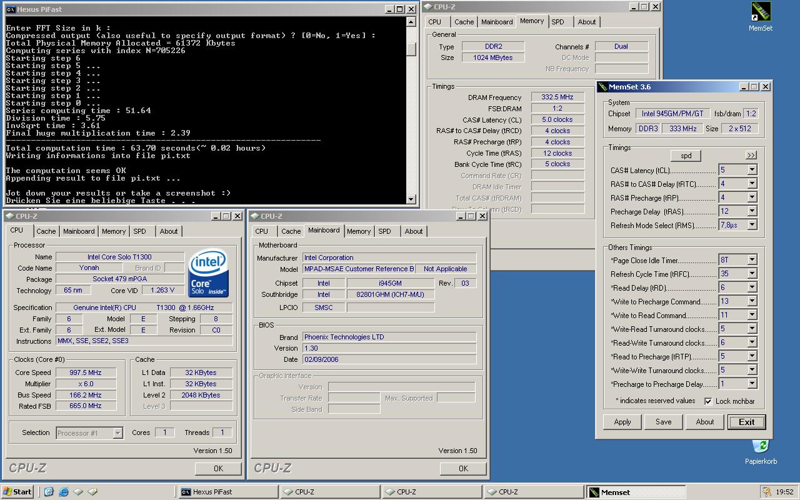Select the Chipset value i945GM field
The width and height of the screenshot is (800, 500).
tap(390, 283)
